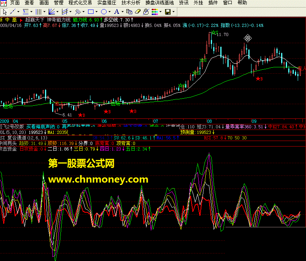Open the 实盘猎庄 menu
The width and height of the screenshot is (306, 261).
tap(107, 3)
